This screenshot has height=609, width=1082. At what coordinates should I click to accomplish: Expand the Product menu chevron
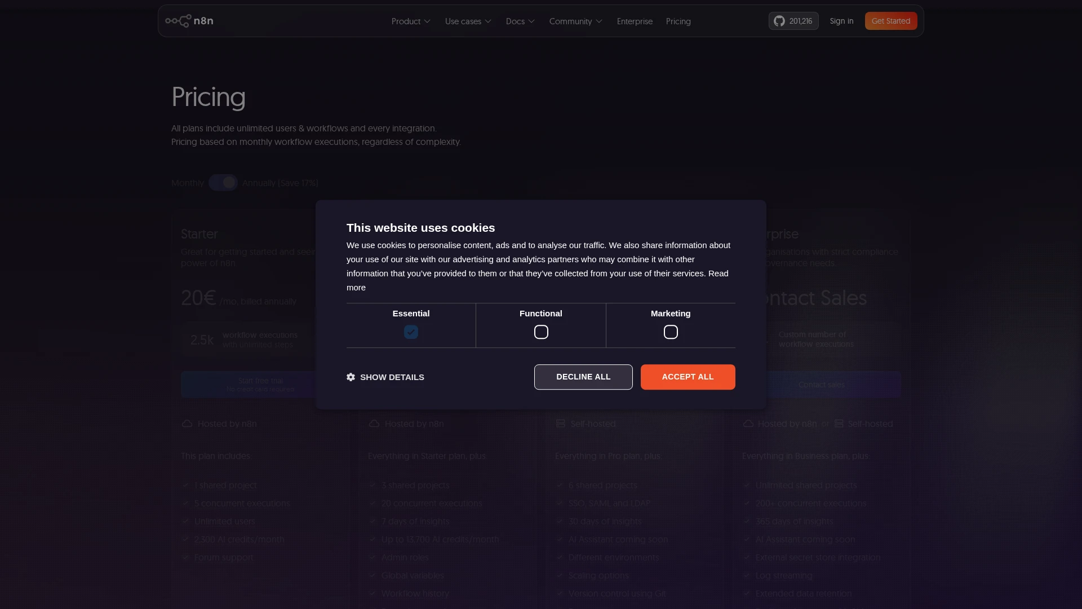(427, 21)
